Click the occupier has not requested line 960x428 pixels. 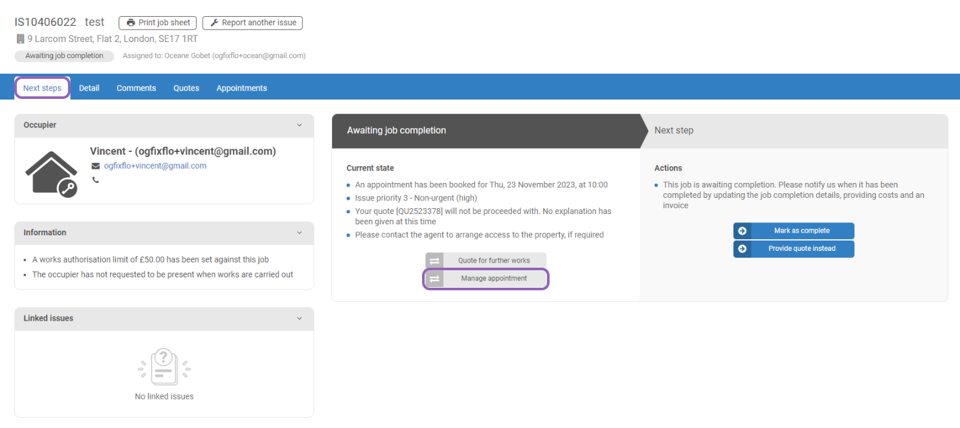(162, 275)
